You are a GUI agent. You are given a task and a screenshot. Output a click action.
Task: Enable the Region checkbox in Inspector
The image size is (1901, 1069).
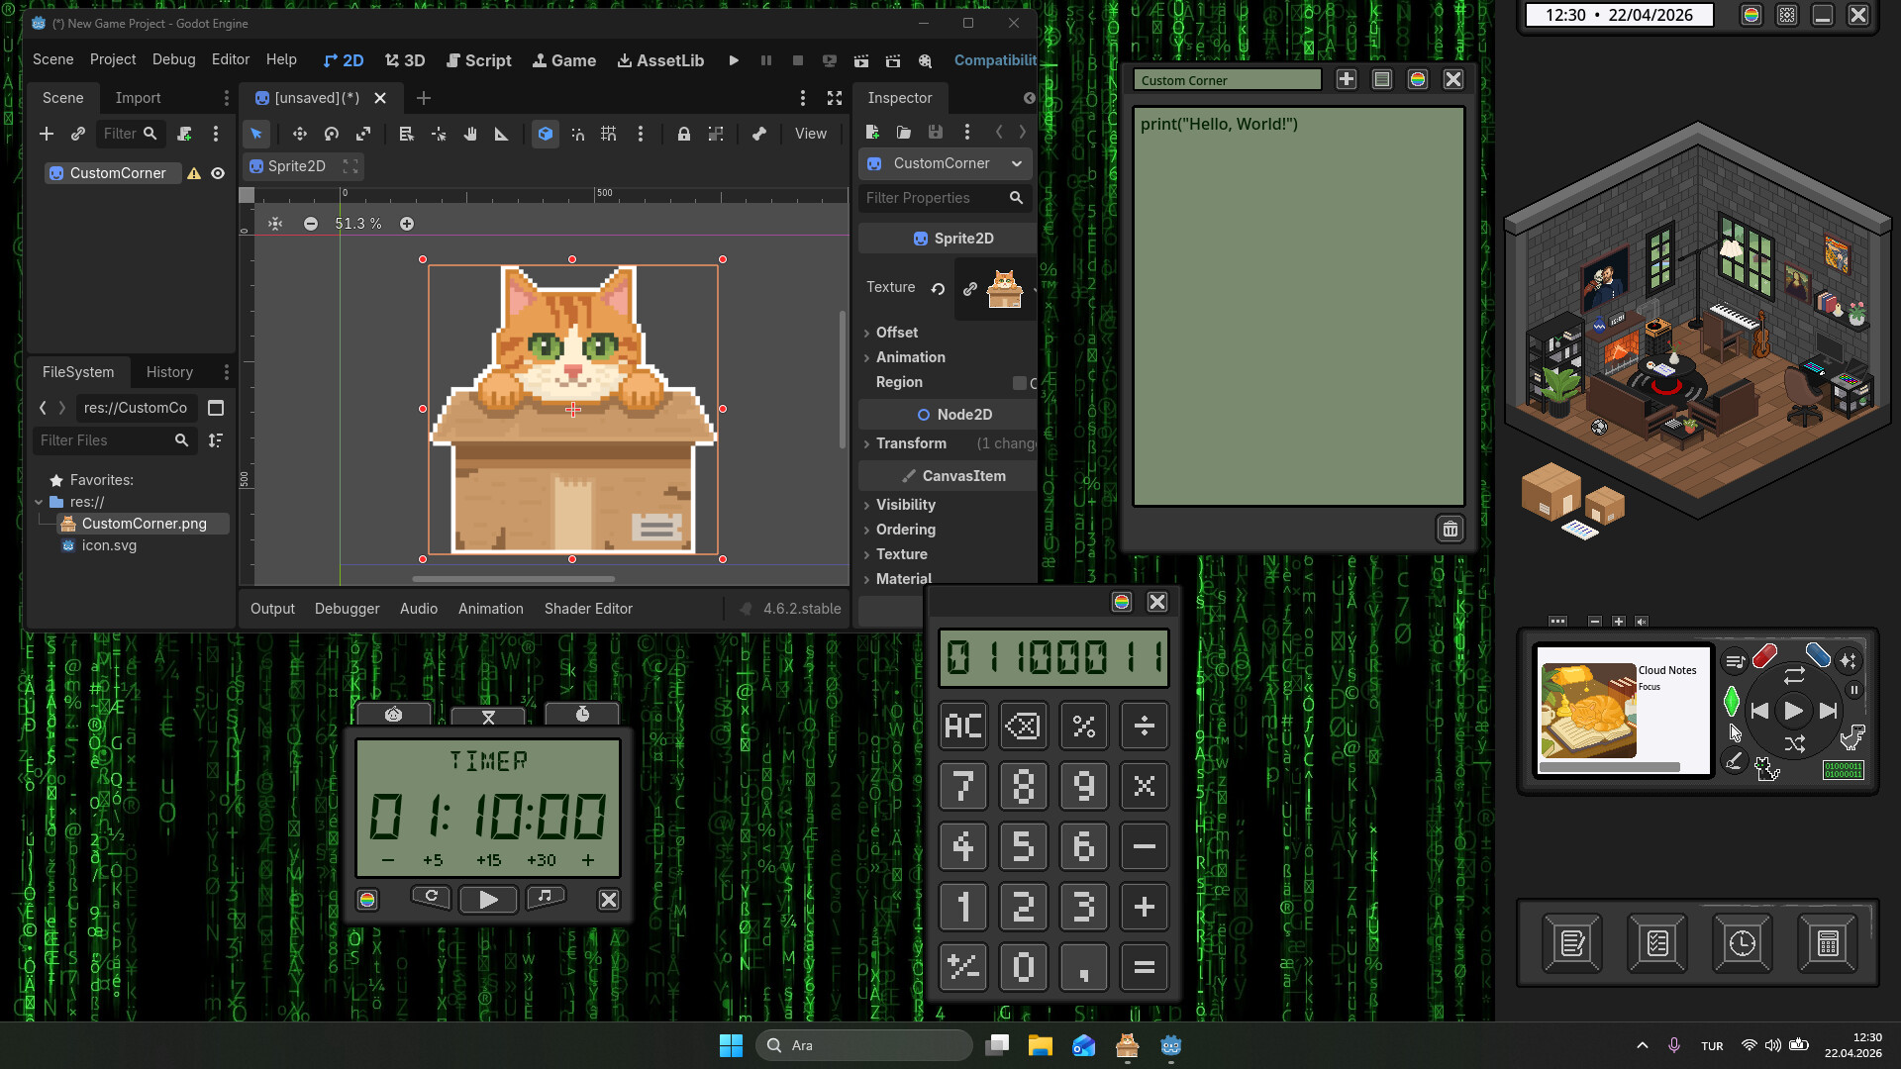tap(1019, 383)
